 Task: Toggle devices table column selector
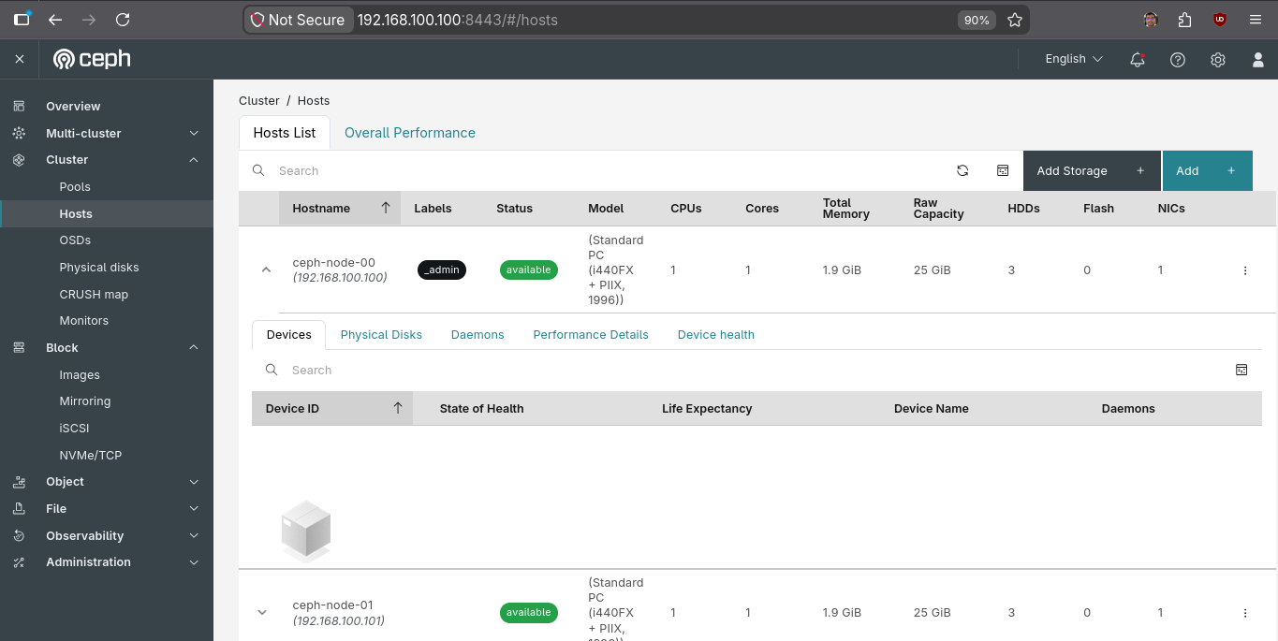(x=1241, y=370)
